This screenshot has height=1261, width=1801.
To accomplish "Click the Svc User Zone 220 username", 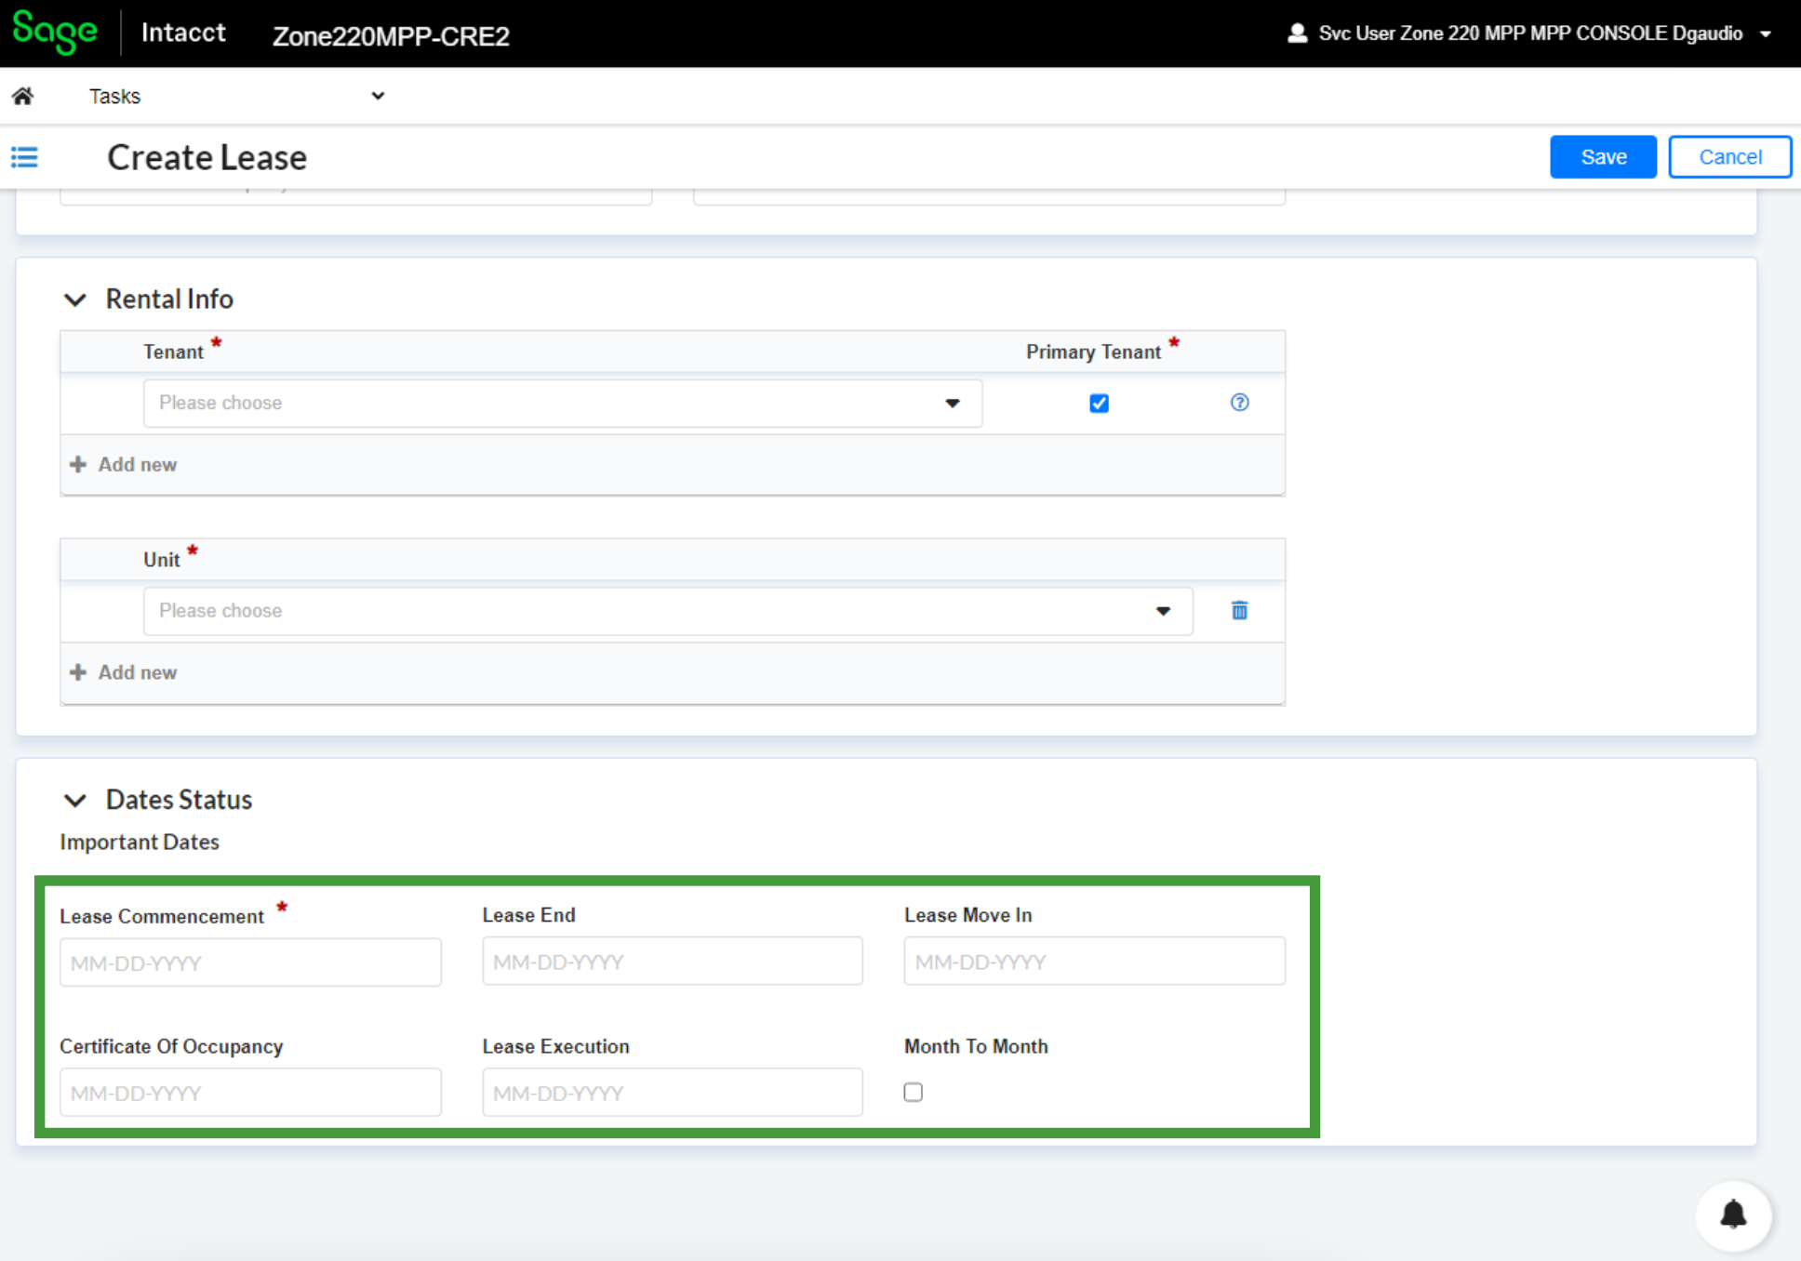I will pos(1530,33).
